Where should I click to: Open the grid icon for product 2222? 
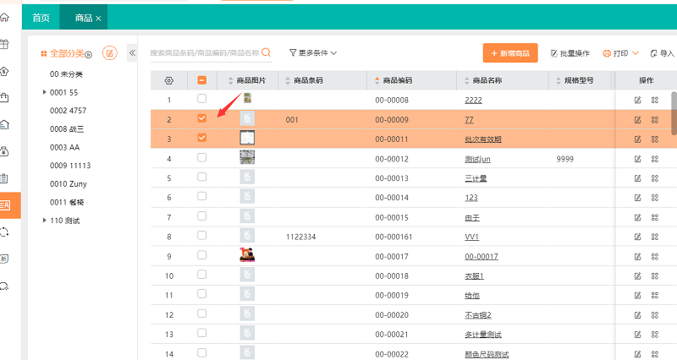[655, 100]
